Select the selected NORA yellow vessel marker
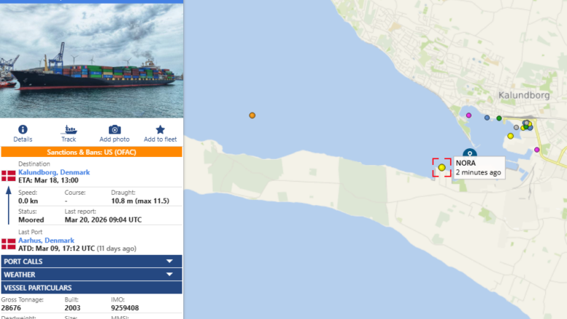567x319 pixels. (442, 167)
